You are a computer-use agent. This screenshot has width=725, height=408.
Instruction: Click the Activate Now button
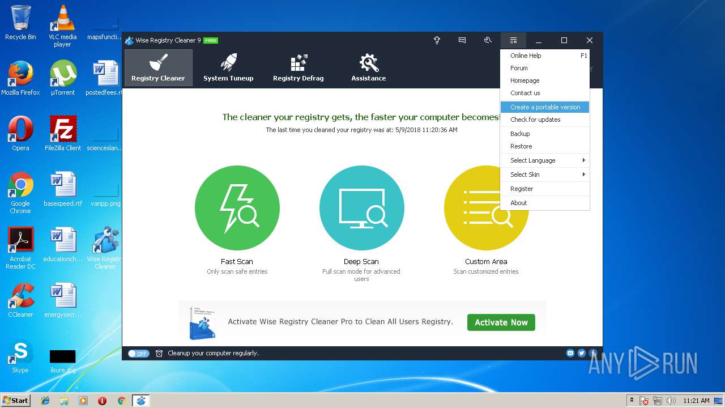pyautogui.click(x=501, y=322)
